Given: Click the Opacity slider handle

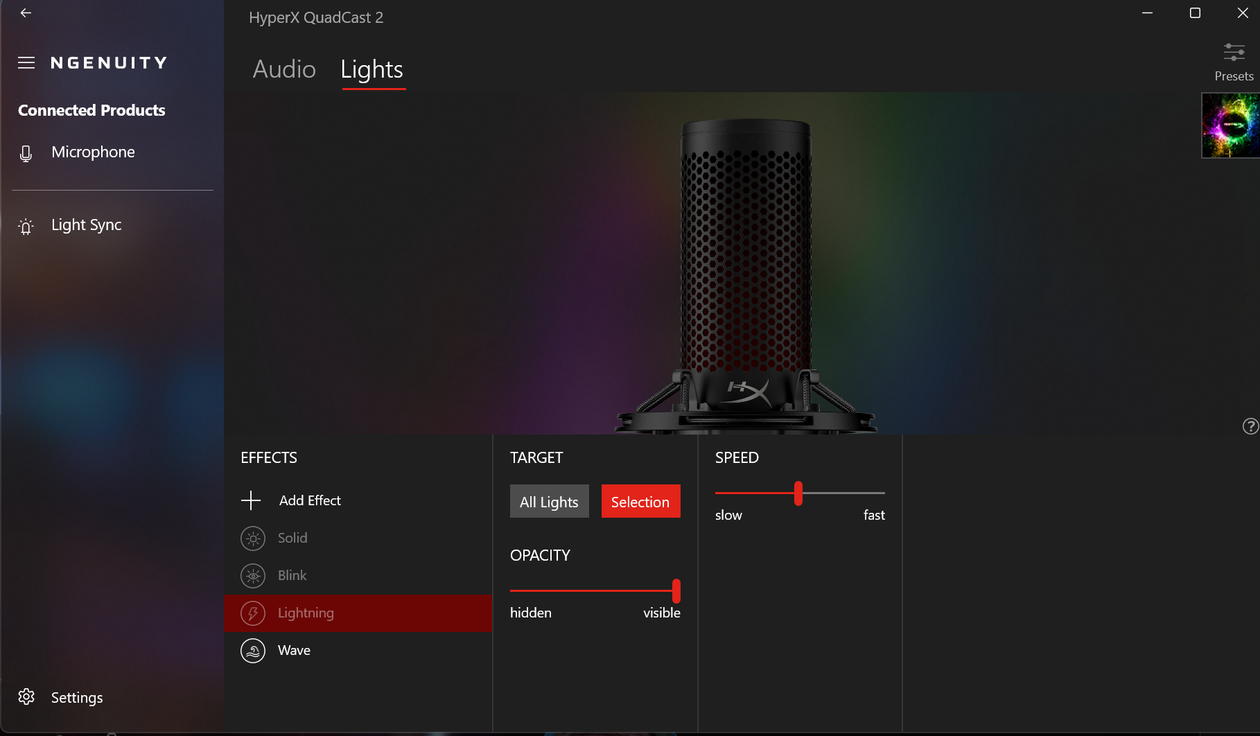Looking at the screenshot, I should (x=676, y=591).
